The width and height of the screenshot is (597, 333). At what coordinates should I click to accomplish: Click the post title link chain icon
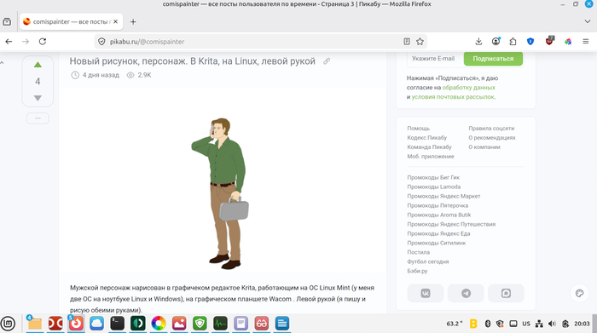click(327, 61)
